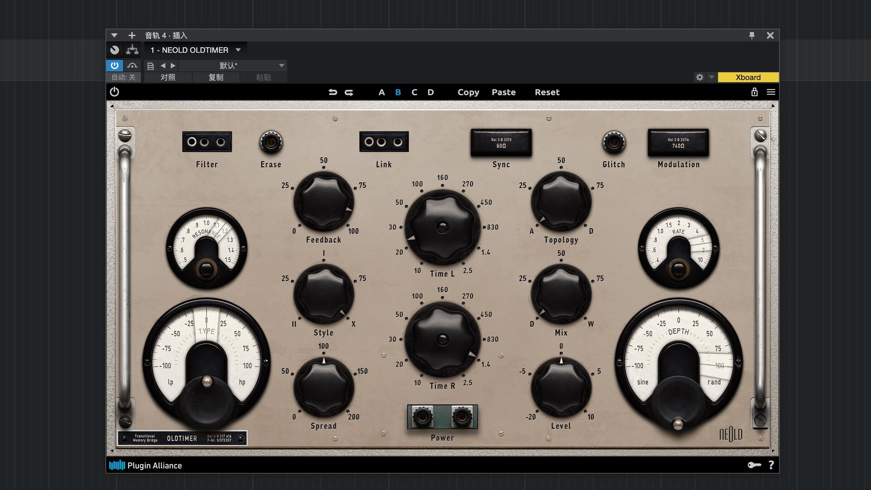The image size is (871, 490).
Task: Click the 对照 compare button
Action: point(168,77)
